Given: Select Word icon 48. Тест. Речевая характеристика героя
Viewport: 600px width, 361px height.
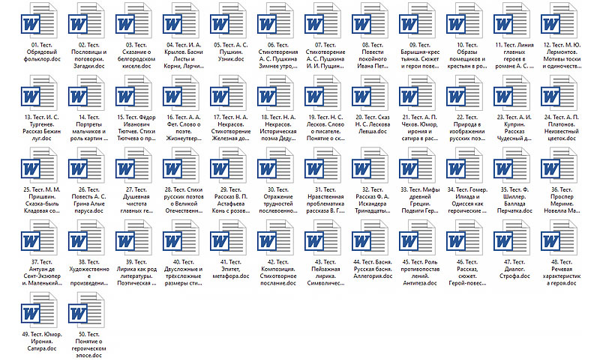Looking at the screenshot, I should click(x=559, y=237).
